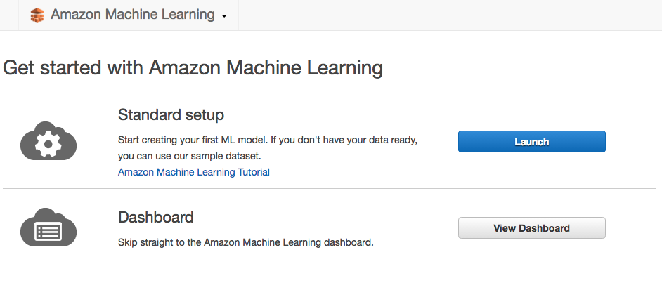Click the 'Skip straight to the Amazon Machine Learning dashboard' text
The height and width of the screenshot is (297, 662).
point(246,242)
